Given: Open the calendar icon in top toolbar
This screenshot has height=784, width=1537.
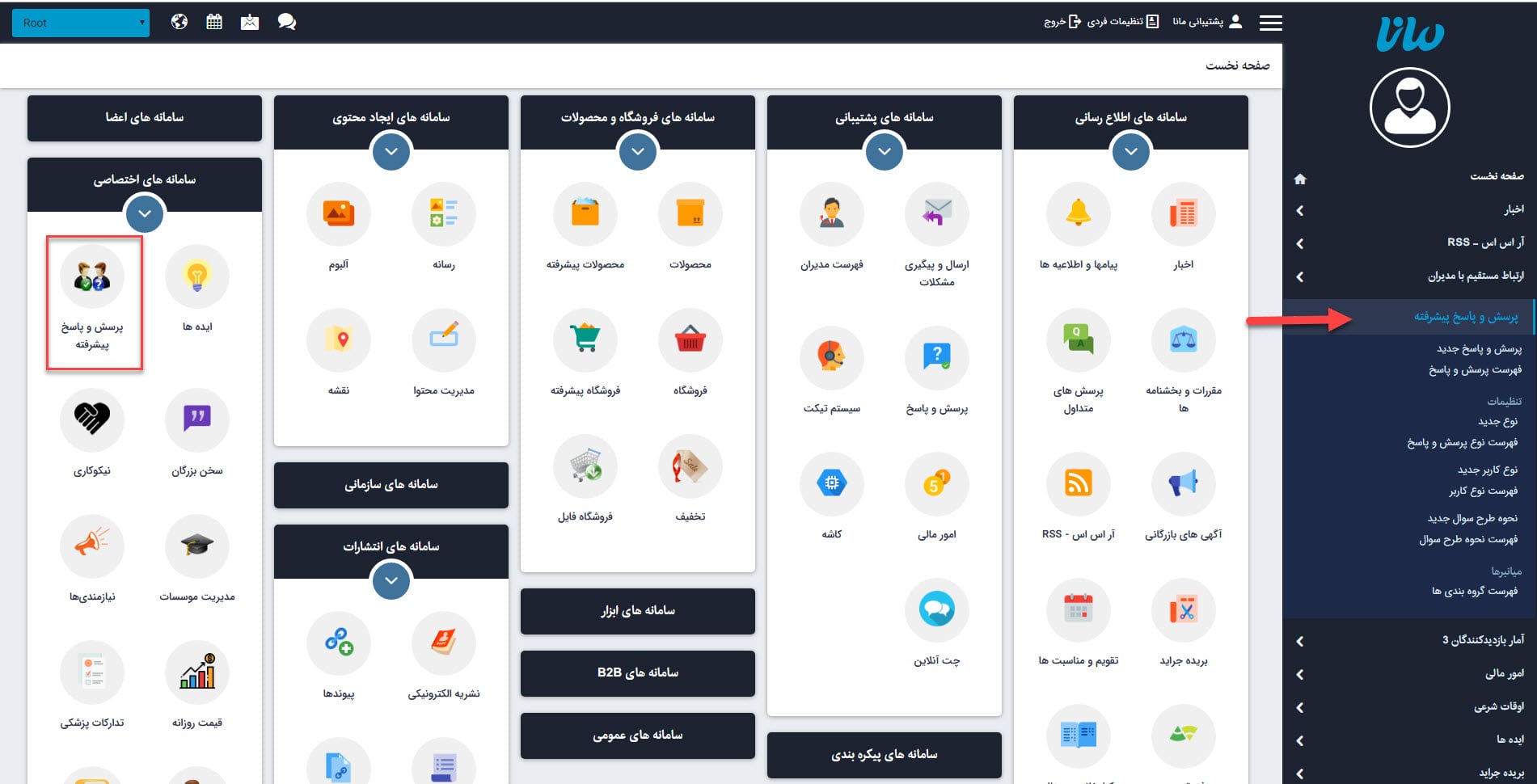Looking at the screenshot, I should (x=214, y=22).
